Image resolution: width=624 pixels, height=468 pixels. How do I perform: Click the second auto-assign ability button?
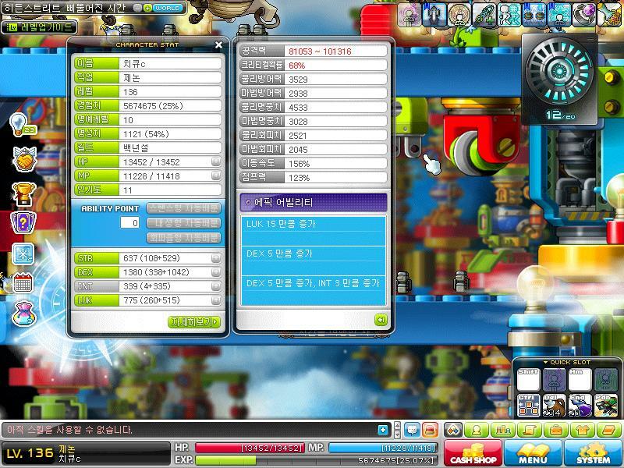click(x=184, y=223)
